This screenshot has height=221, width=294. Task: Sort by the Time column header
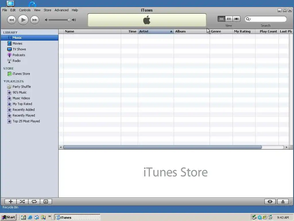129,31
